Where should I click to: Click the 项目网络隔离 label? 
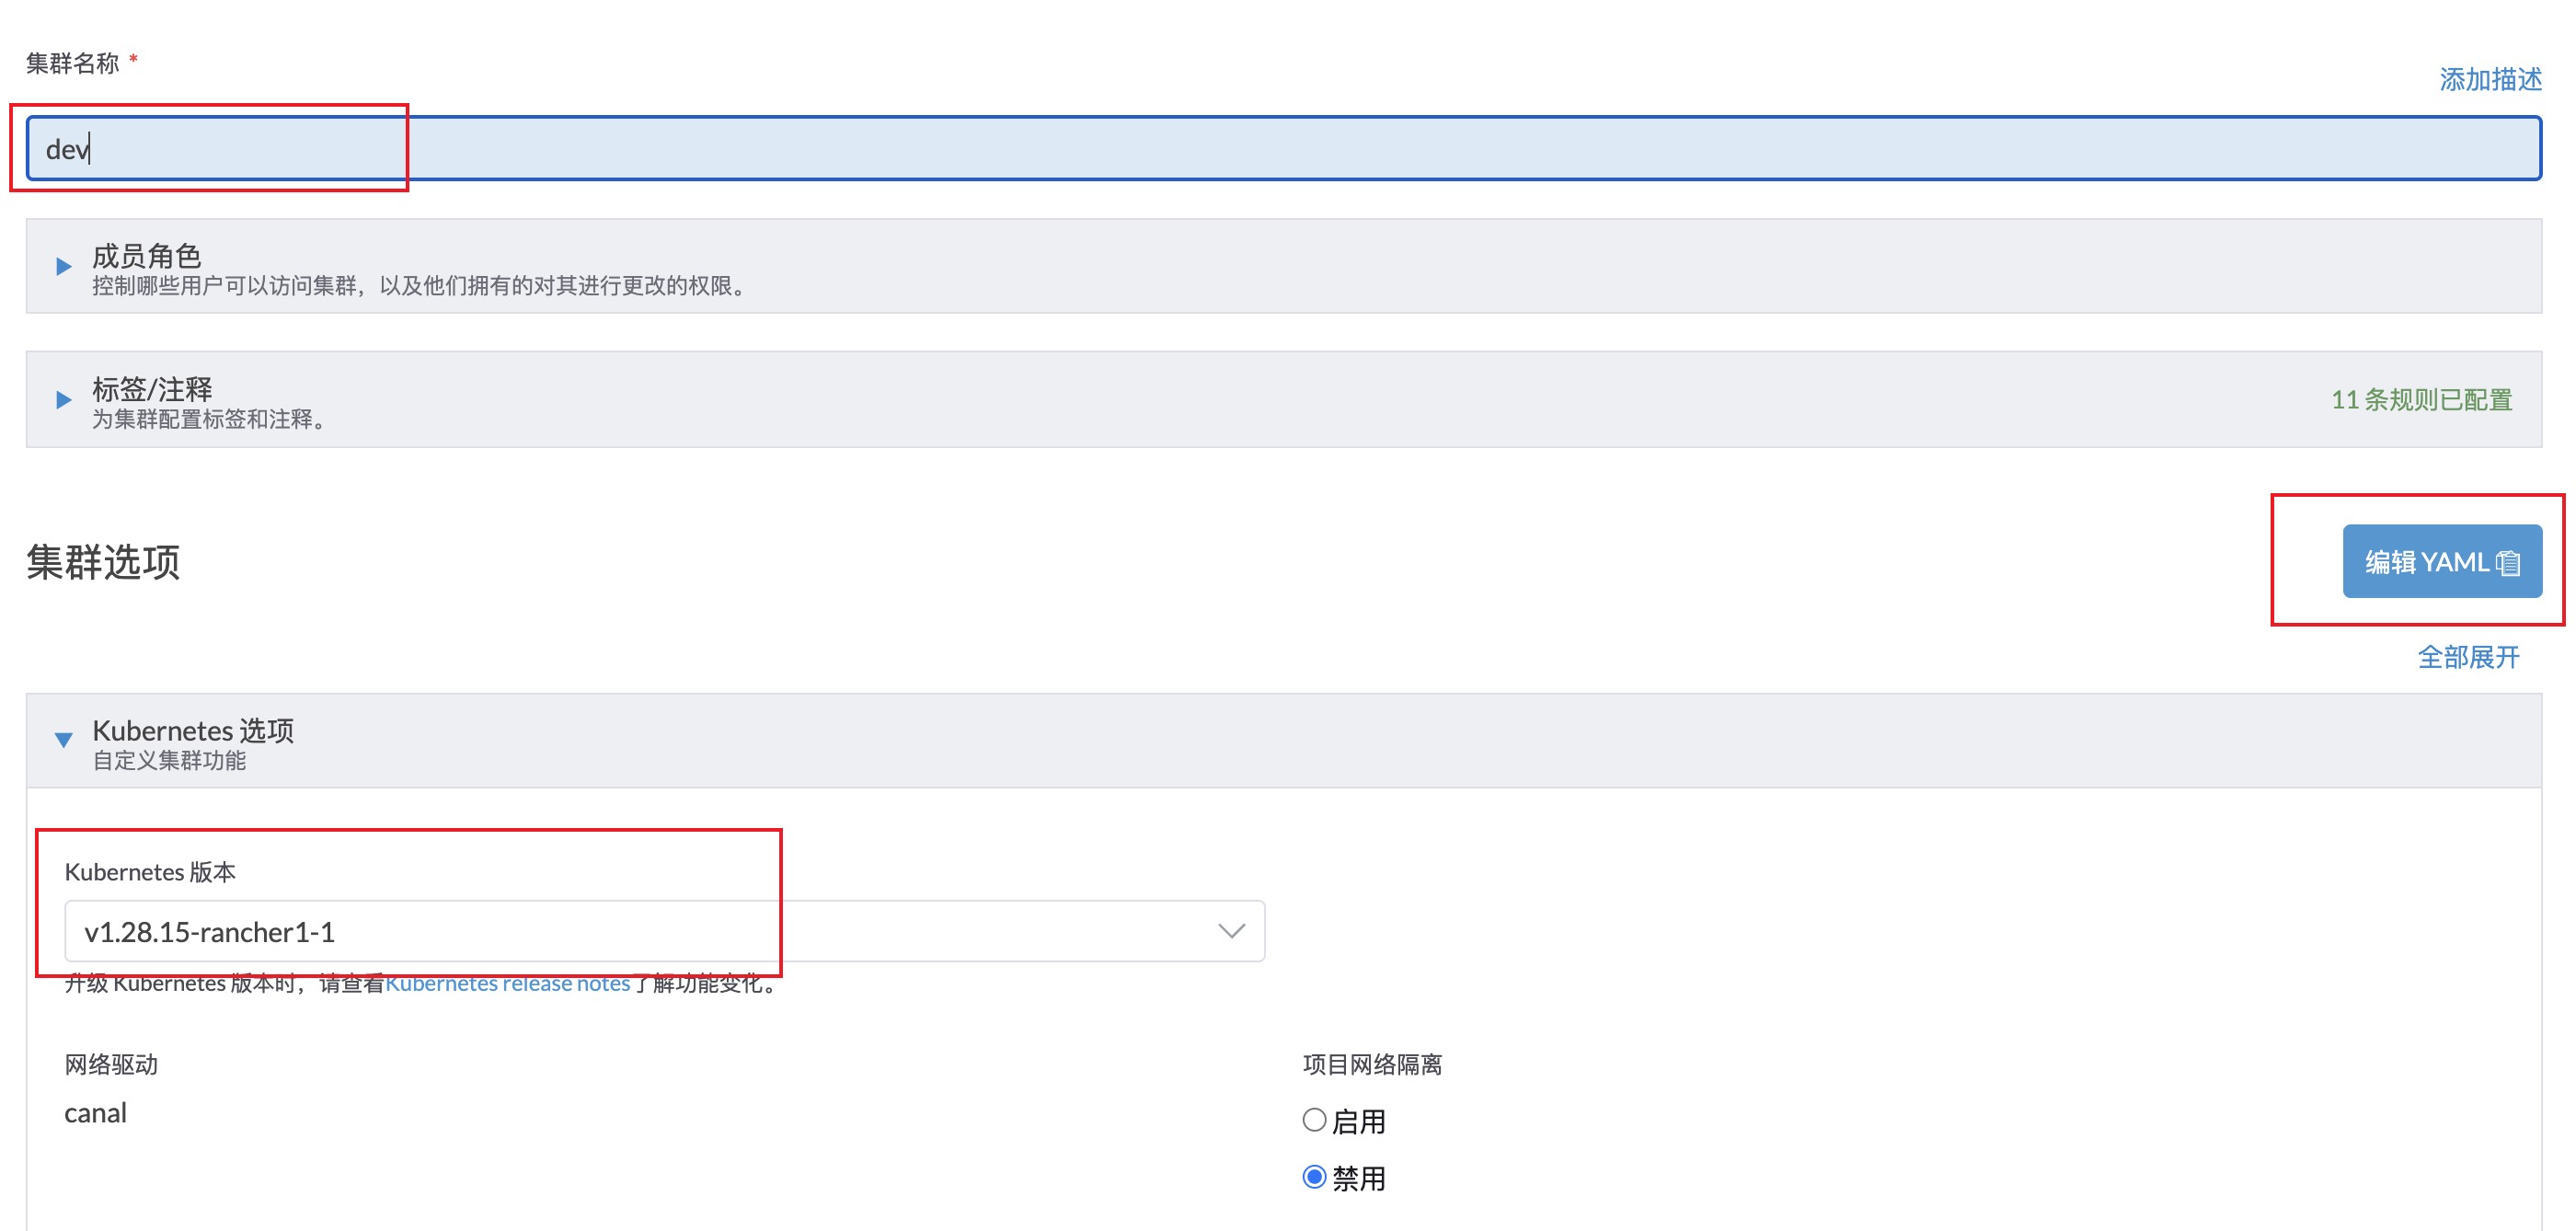click(1372, 1064)
